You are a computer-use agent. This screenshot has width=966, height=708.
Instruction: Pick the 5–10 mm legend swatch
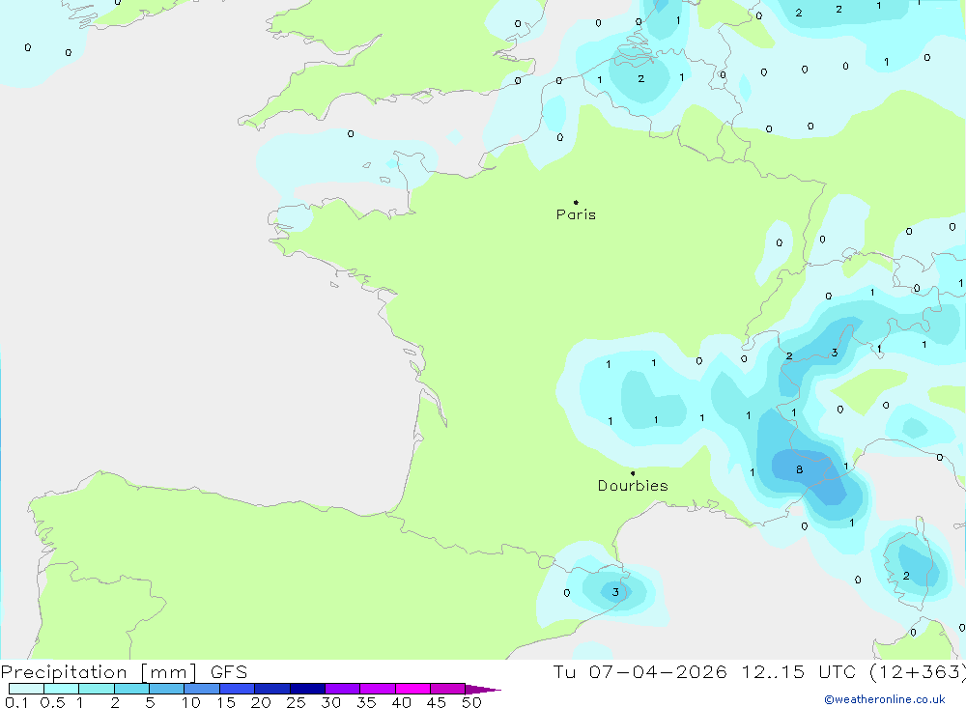click(166, 689)
